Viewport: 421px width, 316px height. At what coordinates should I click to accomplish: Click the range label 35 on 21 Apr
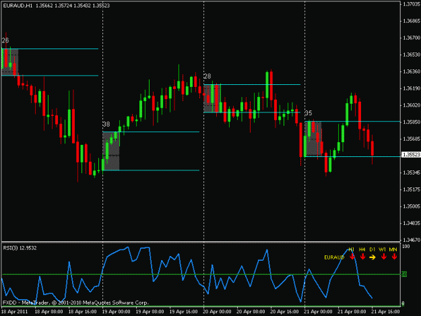point(309,113)
